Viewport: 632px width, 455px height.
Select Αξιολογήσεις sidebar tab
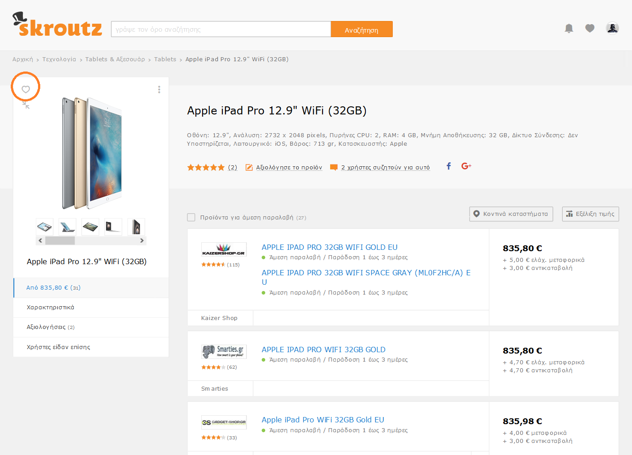coord(91,327)
